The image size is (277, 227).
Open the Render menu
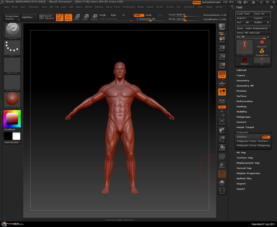(141, 7)
